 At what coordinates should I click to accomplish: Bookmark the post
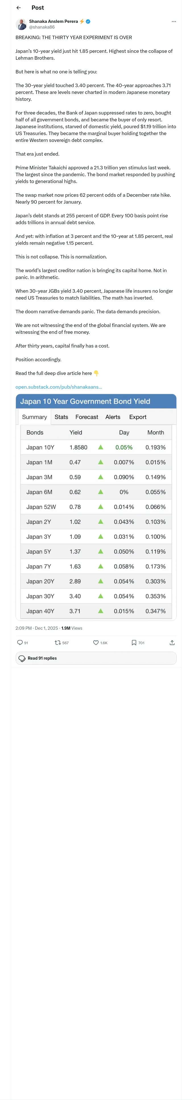(x=134, y=642)
